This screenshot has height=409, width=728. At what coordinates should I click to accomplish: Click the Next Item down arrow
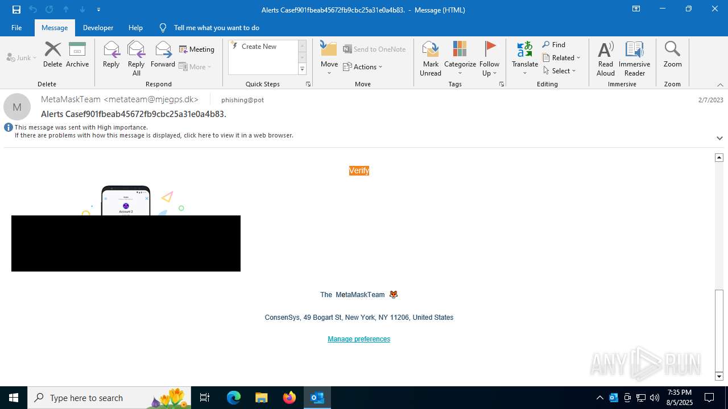pos(82,10)
